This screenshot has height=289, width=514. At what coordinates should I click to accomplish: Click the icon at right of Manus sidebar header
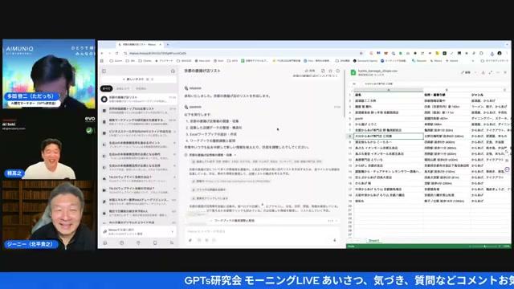pos(173,71)
